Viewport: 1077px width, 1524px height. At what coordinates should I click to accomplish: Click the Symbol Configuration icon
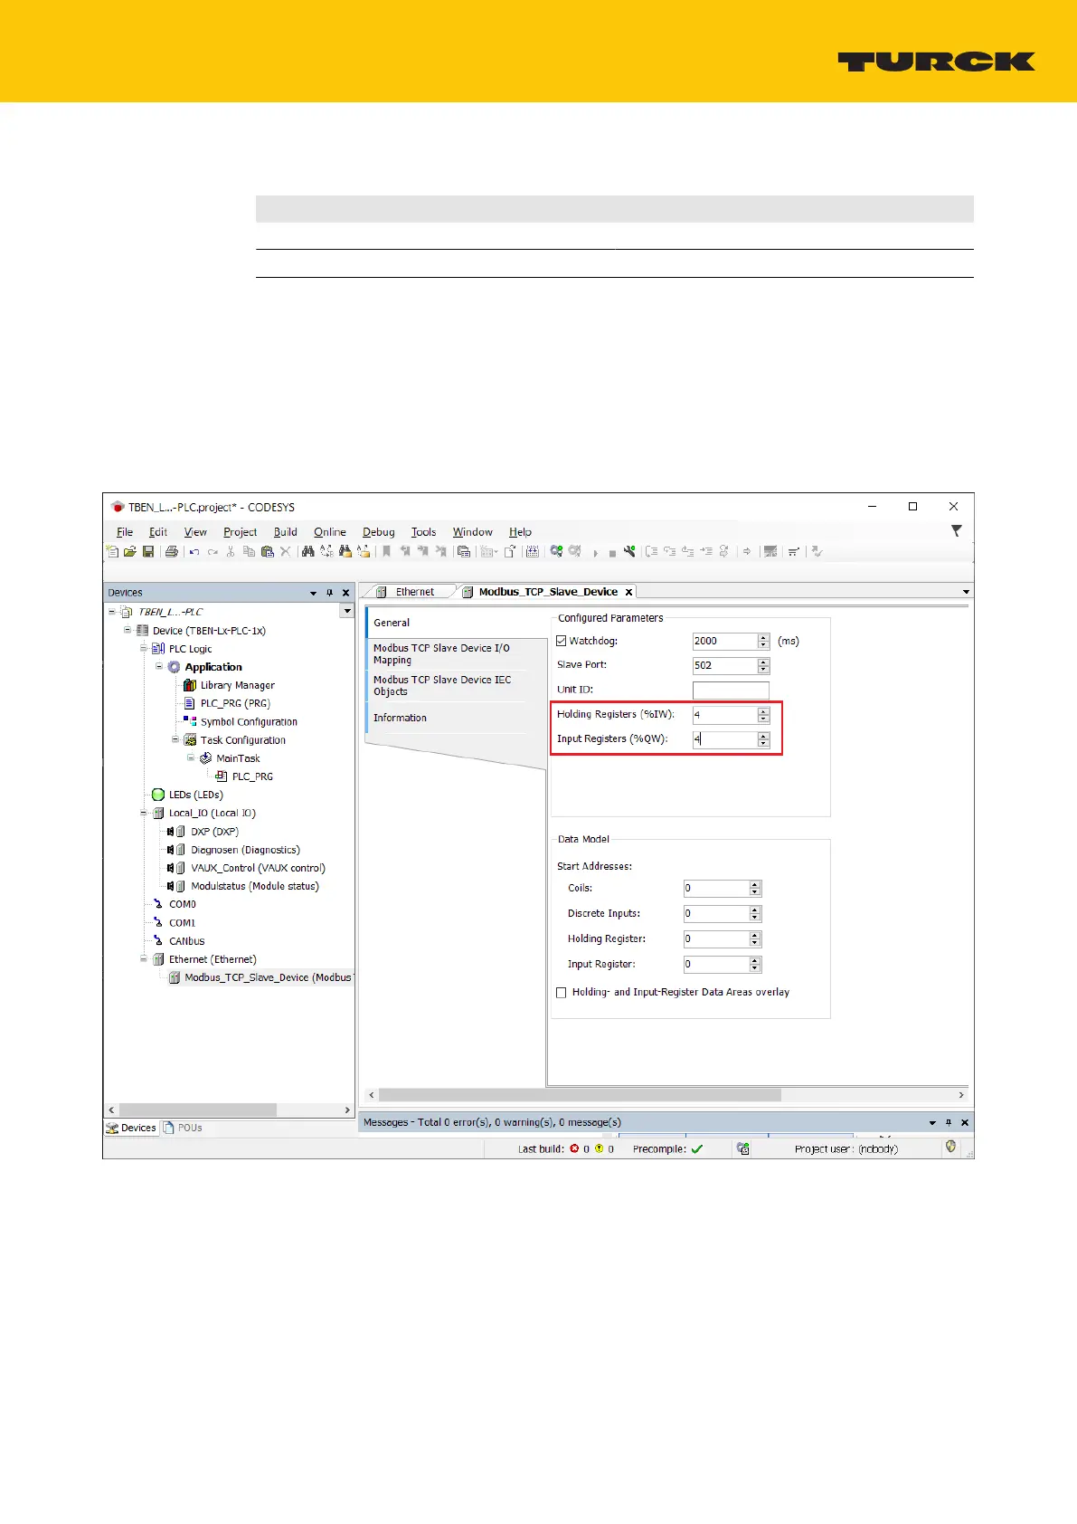coord(190,721)
